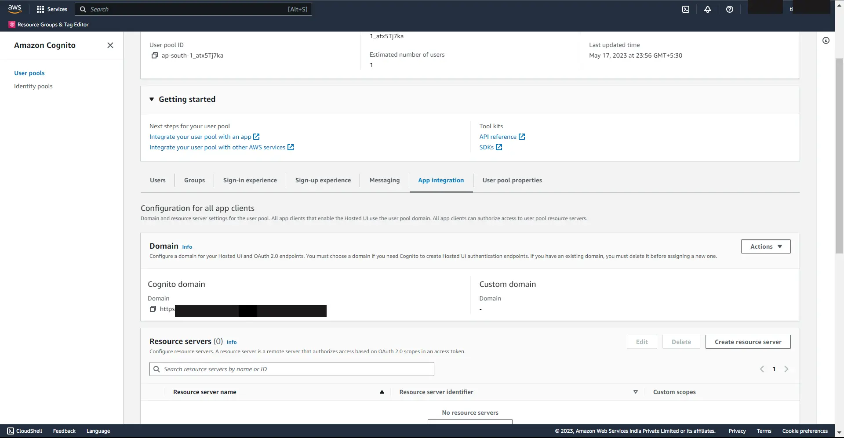Go to Identity pools in the sidebar
Viewport: 844px width, 438px height.
(33, 86)
